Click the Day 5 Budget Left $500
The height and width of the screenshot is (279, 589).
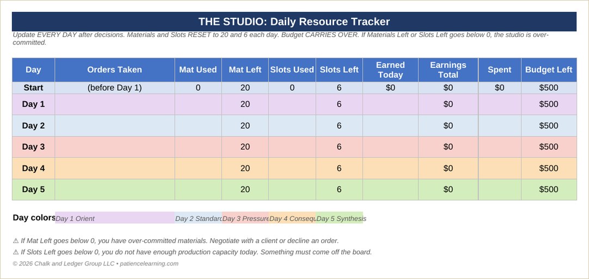pyautogui.click(x=549, y=190)
